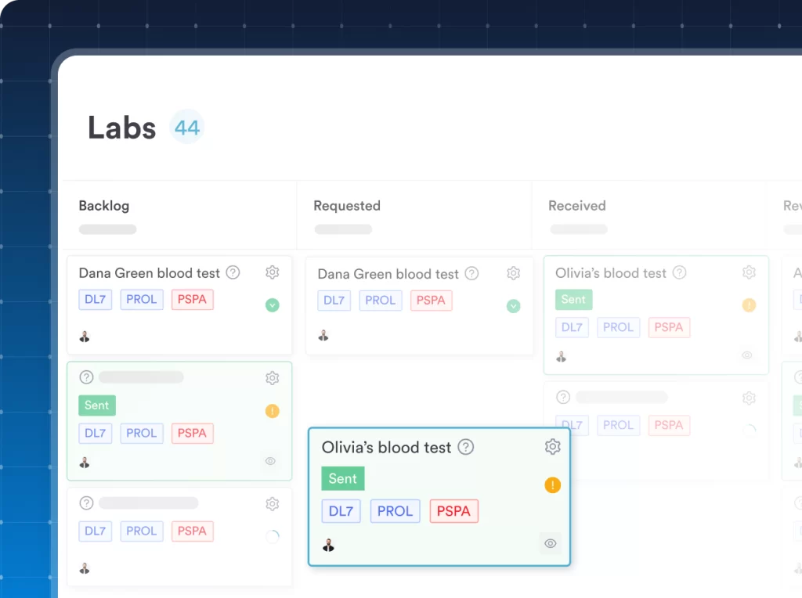Open gear menu on third Backlog card
This screenshot has width=802, height=598.
pyautogui.click(x=272, y=503)
